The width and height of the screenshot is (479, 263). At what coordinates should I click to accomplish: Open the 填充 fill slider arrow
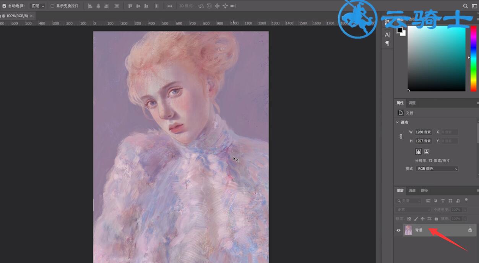(x=465, y=219)
